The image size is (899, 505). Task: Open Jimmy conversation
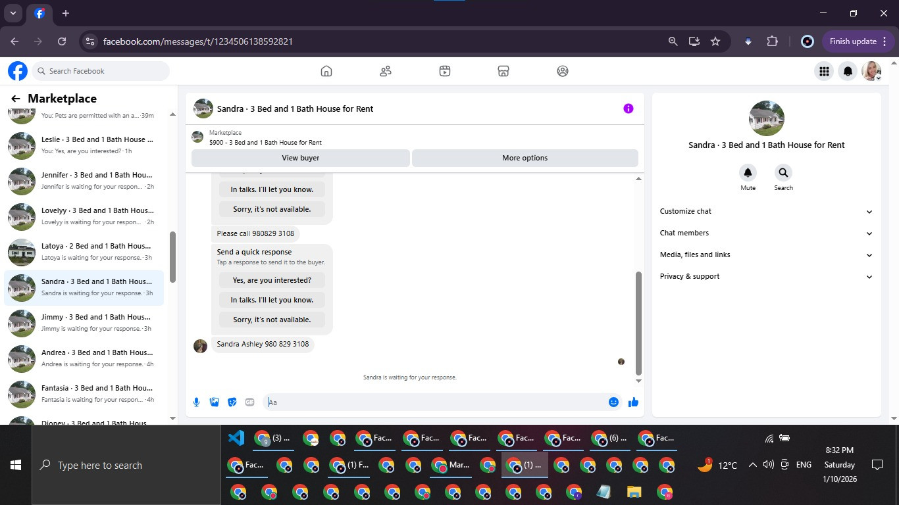(84, 323)
